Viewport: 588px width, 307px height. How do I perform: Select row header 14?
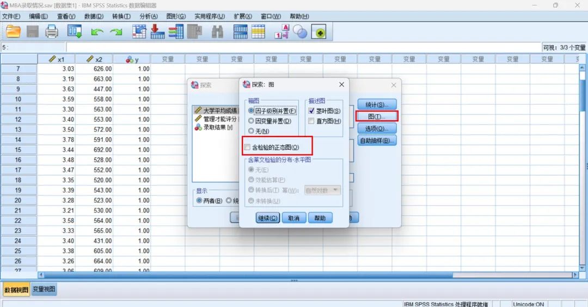[x=19, y=139]
